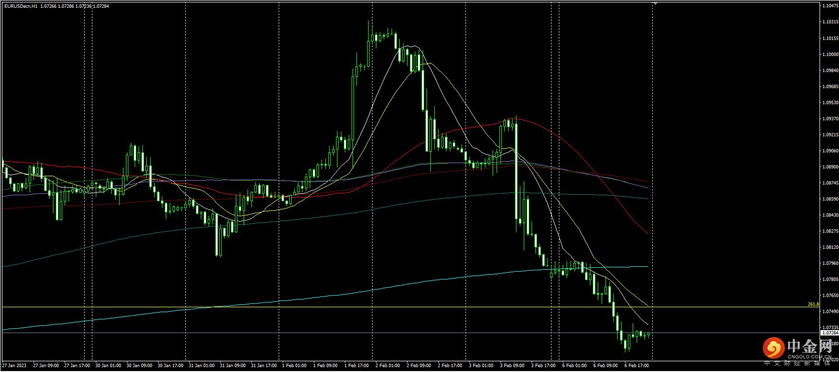Click the EURUSDDecn,H1 chart title text

20,6
